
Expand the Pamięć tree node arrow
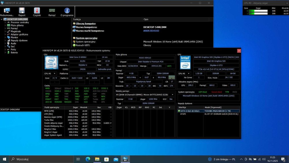[5, 28]
